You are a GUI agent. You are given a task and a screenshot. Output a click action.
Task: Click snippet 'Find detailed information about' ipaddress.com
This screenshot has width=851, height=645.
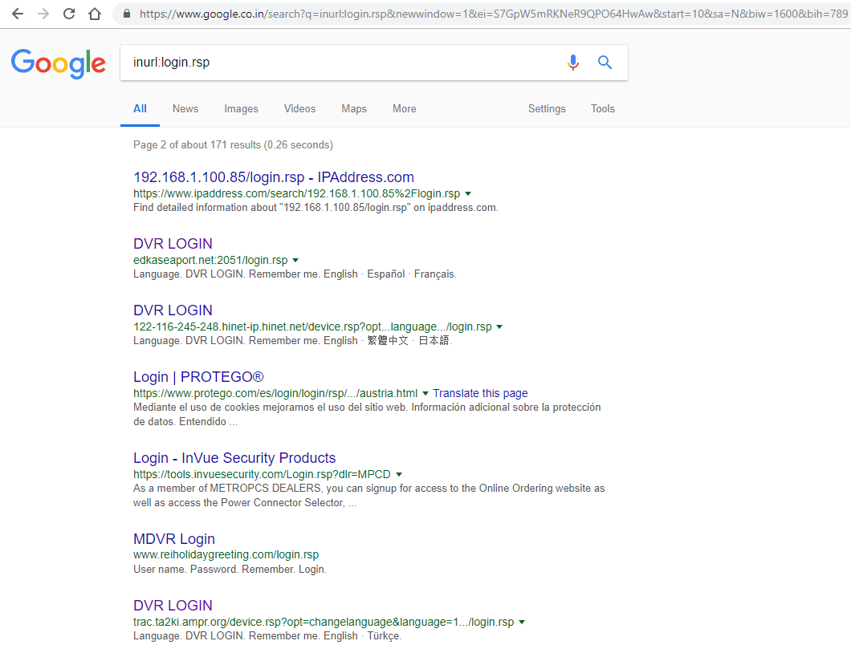tap(316, 207)
